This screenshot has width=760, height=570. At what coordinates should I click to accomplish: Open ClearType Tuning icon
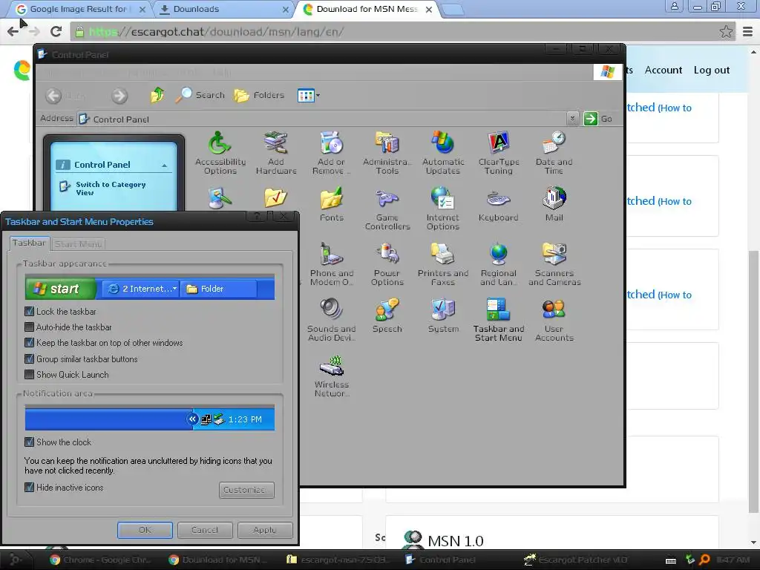point(499,153)
